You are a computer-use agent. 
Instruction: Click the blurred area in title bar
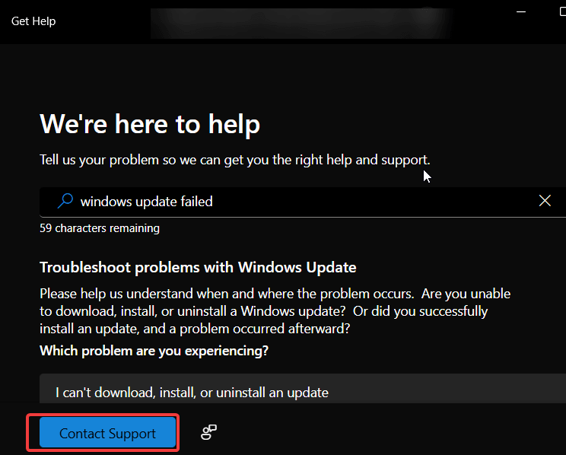click(x=304, y=23)
